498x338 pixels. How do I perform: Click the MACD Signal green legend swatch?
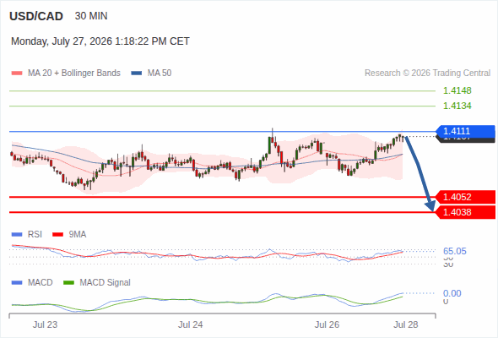[x=68, y=282]
